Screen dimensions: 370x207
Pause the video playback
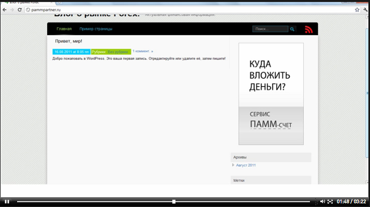pyautogui.click(x=7, y=201)
